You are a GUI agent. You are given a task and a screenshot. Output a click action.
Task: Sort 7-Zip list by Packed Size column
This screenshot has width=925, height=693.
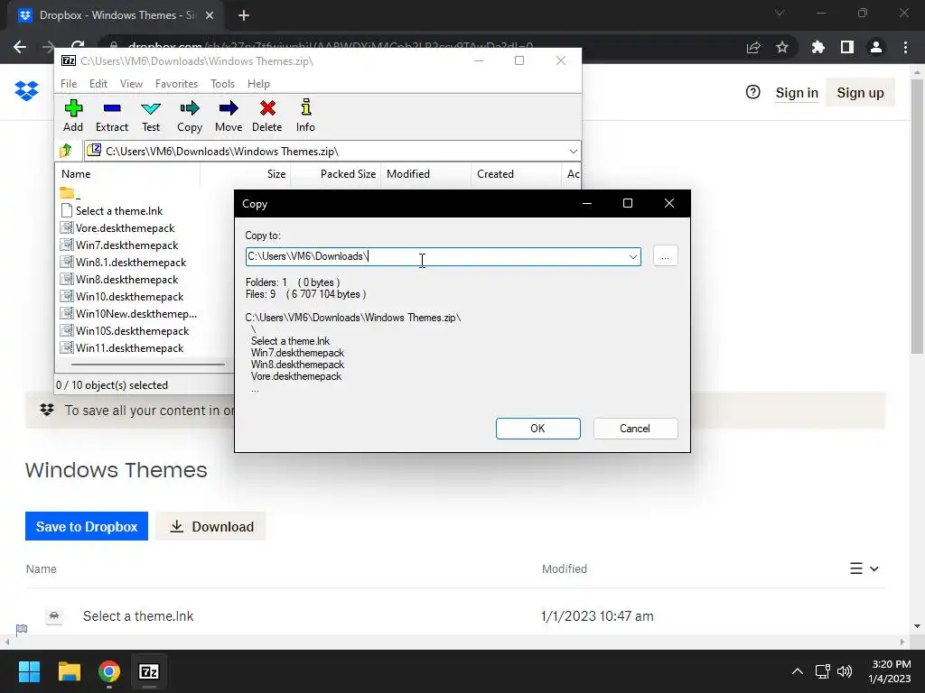coord(336,174)
